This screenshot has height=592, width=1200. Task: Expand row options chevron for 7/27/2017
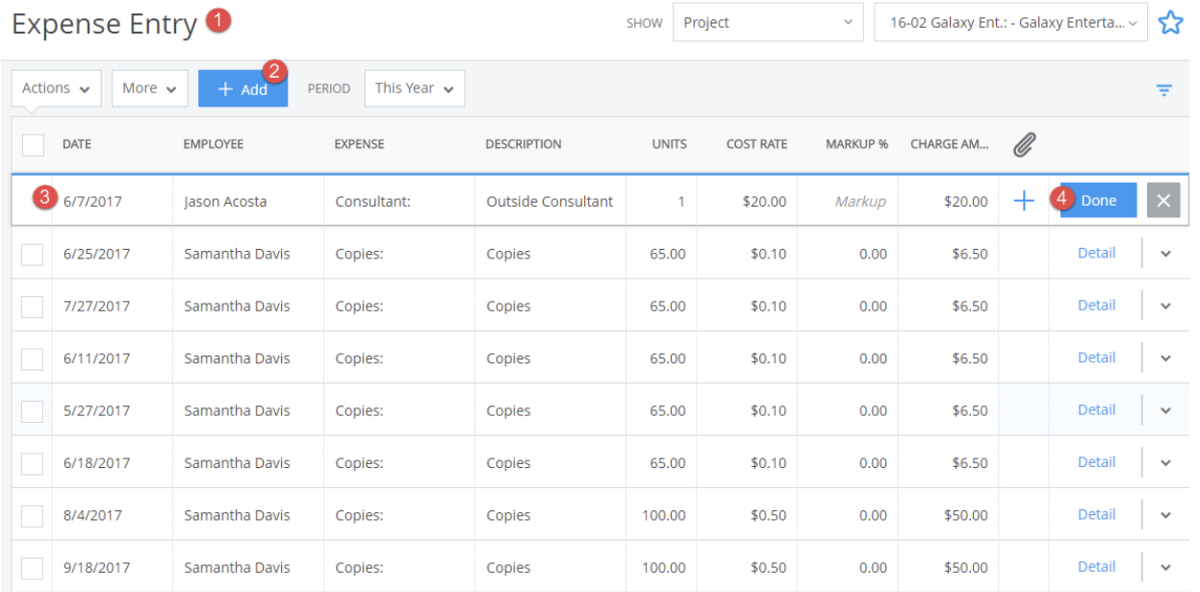1165,307
